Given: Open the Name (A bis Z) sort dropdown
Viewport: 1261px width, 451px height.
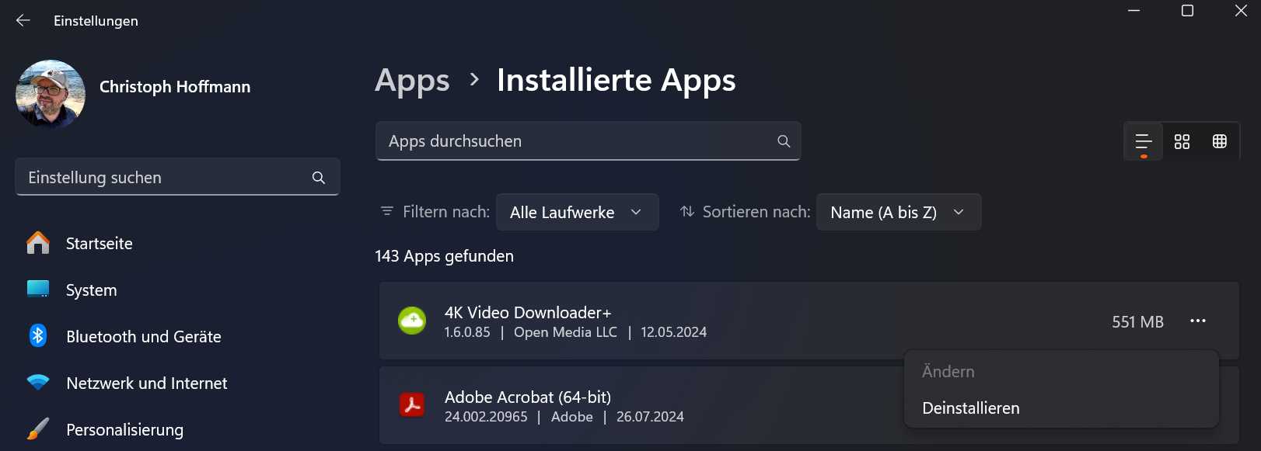Looking at the screenshot, I should pyautogui.click(x=898, y=212).
